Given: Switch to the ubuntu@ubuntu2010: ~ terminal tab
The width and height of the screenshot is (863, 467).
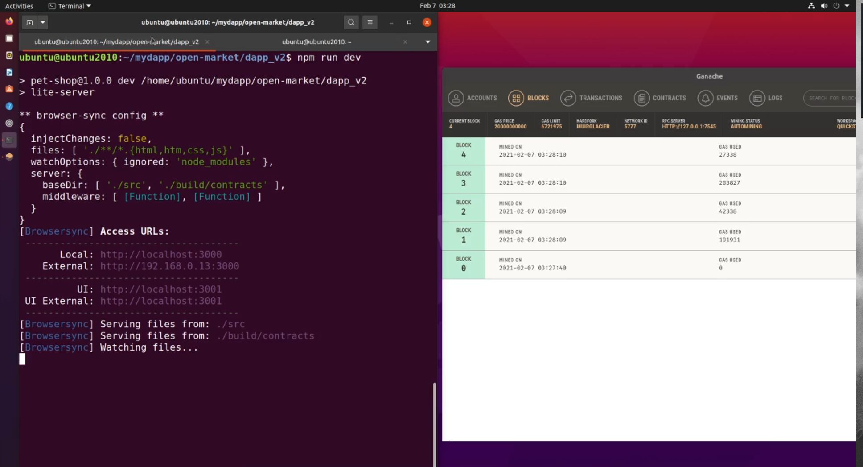Looking at the screenshot, I should (316, 42).
